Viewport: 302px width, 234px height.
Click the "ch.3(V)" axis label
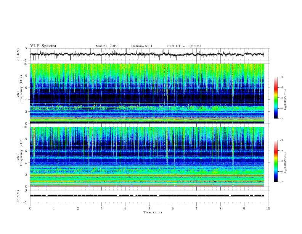tap(18, 196)
